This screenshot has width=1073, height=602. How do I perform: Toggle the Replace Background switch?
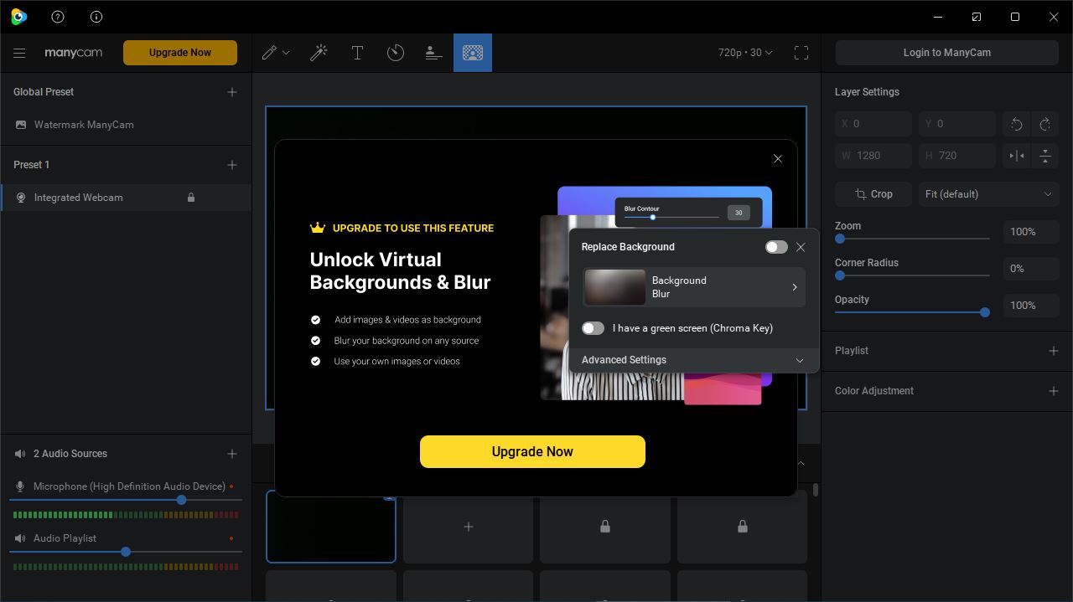tap(776, 247)
